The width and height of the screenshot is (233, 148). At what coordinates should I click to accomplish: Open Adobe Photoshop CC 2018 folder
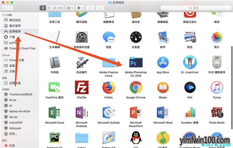pyautogui.click(x=136, y=62)
